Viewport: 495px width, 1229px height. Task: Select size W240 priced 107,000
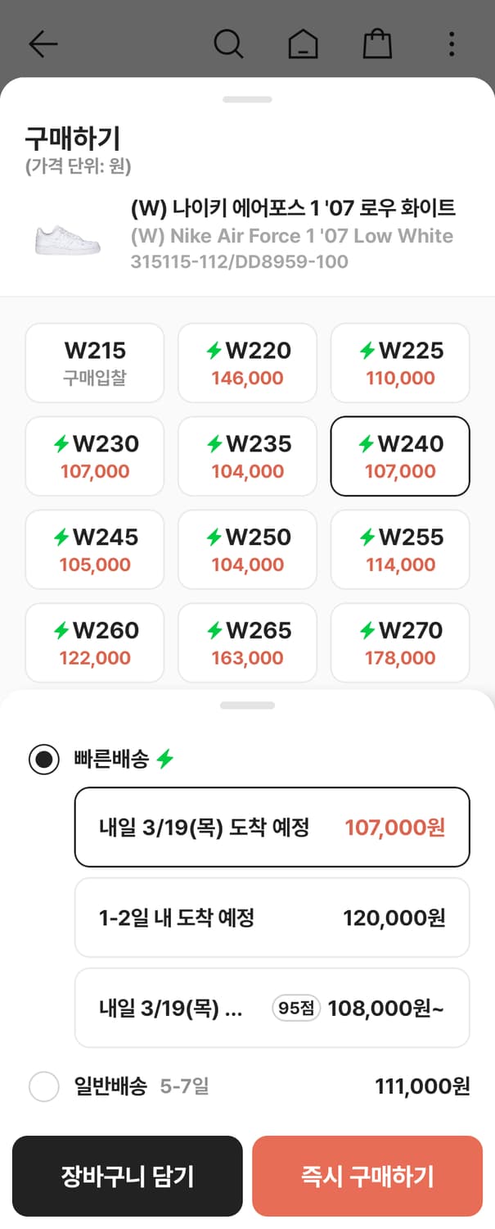tap(399, 456)
